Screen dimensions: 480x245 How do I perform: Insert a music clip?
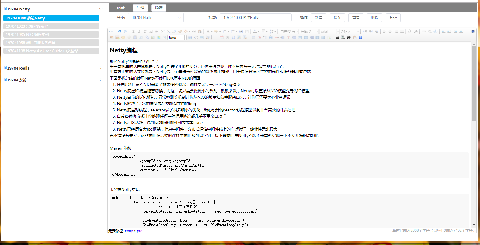[141, 37]
